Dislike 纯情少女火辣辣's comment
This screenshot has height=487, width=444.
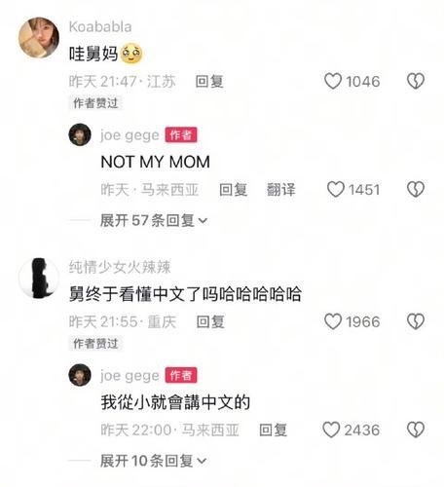coord(416,321)
